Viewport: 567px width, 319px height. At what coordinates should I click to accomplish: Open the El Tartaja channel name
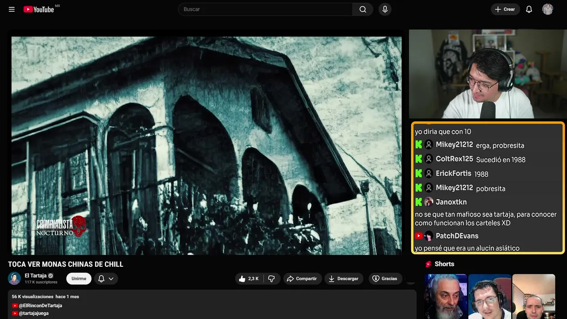(35, 276)
